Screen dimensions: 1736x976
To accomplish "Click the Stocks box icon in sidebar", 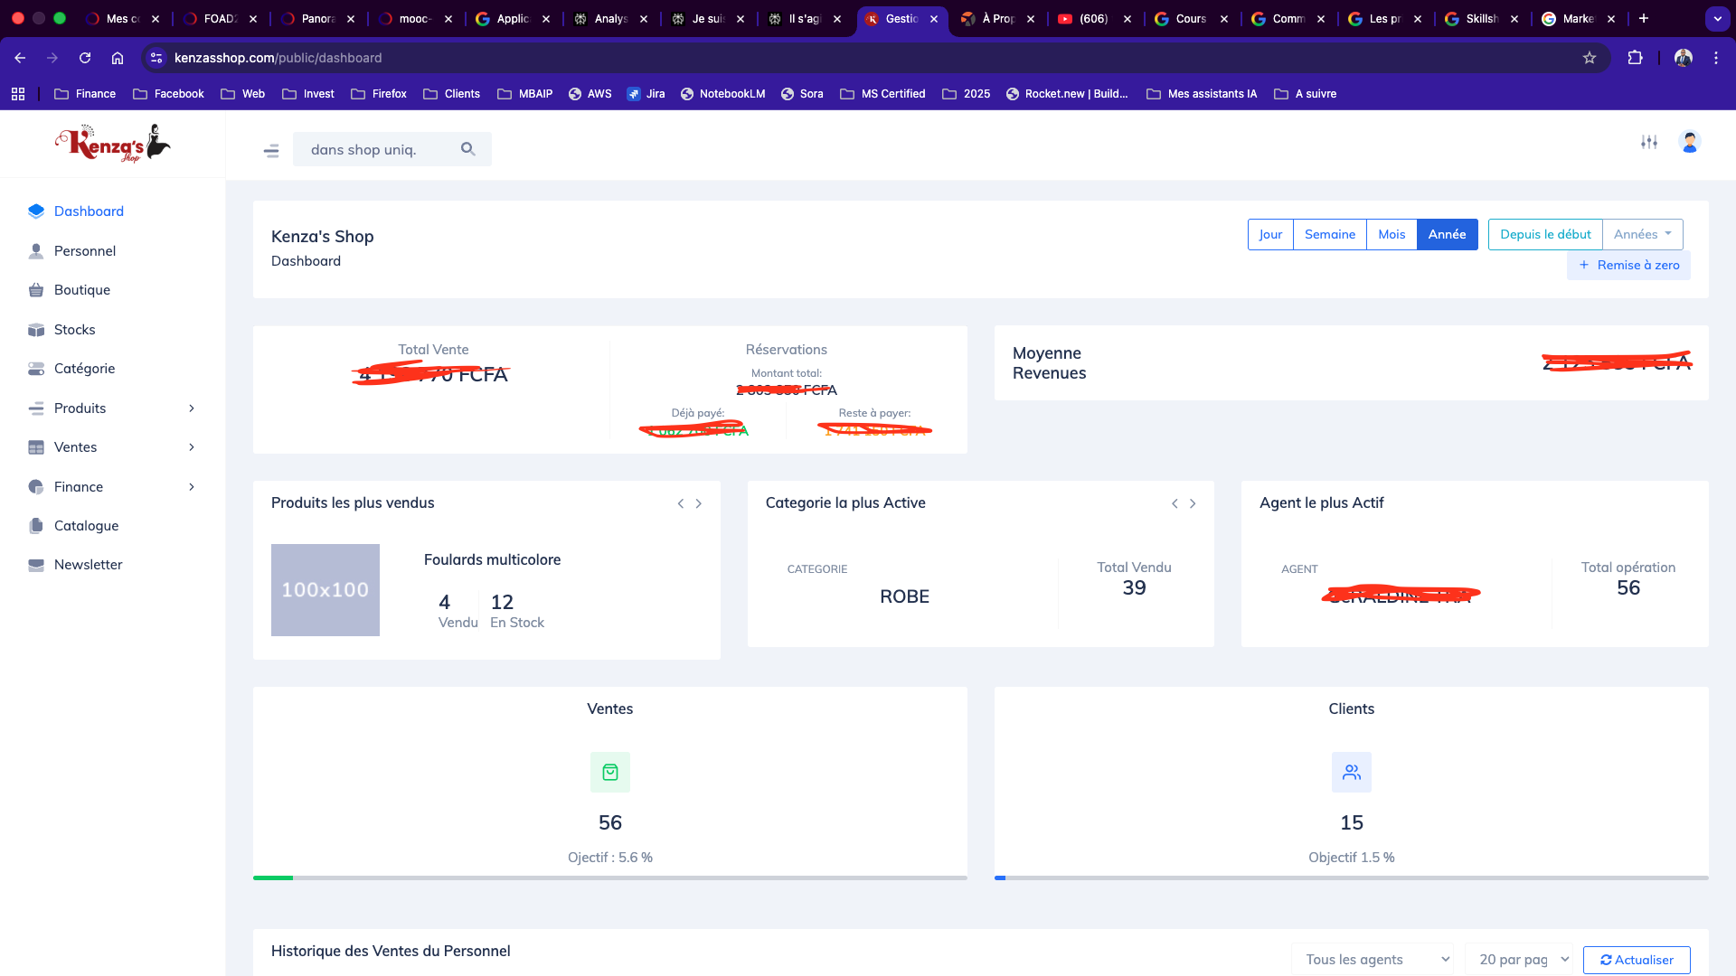I will pos(36,330).
